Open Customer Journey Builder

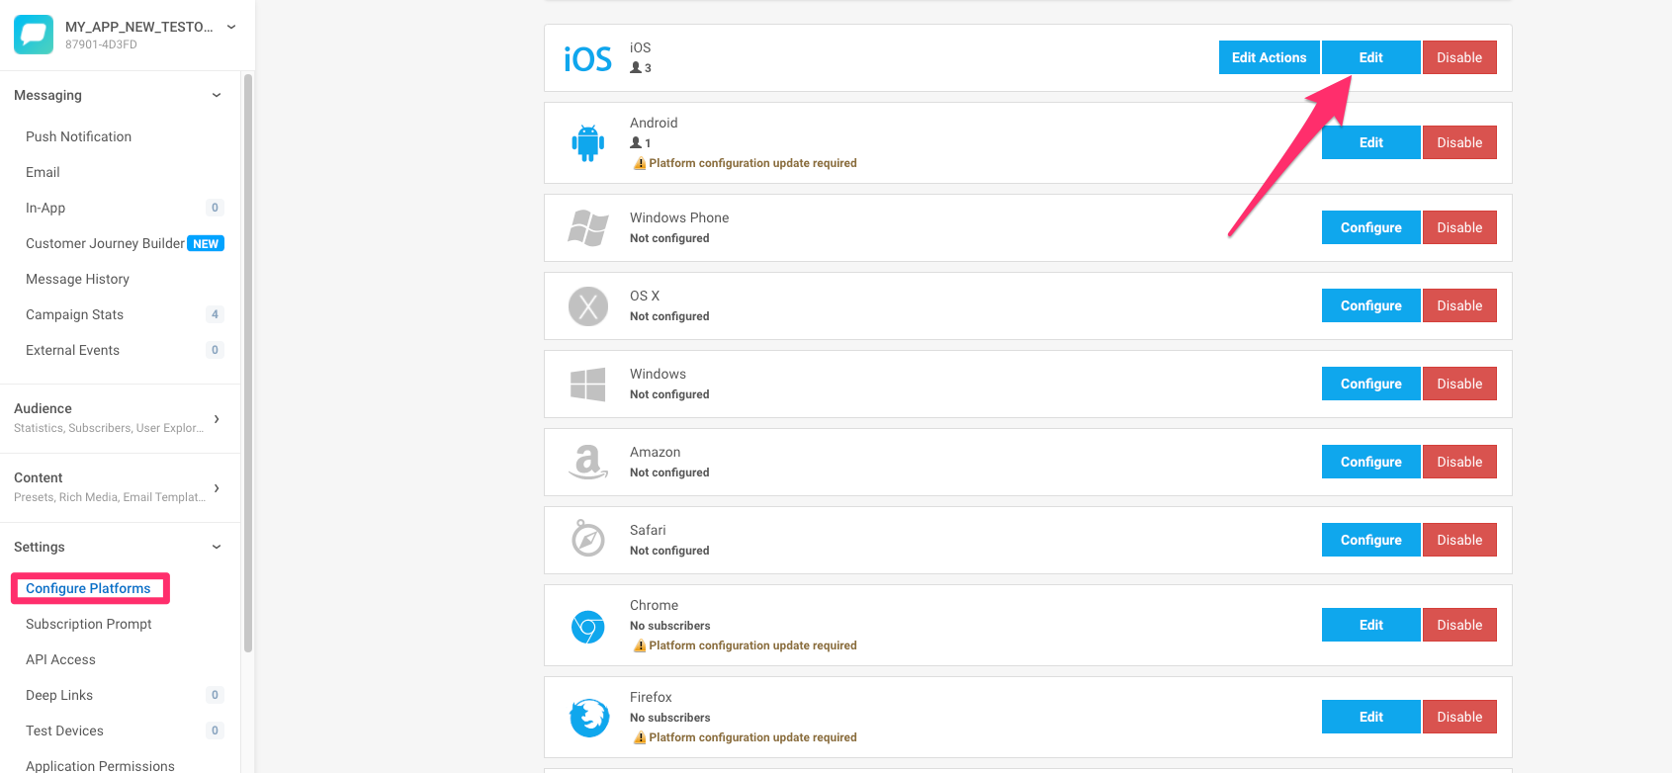point(105,243)
